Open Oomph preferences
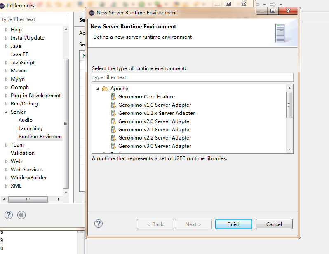 [x=20, y=87]
